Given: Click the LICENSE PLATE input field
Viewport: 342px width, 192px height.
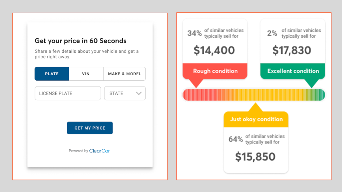Looking at the screenshot, I should tap(68, 93).
